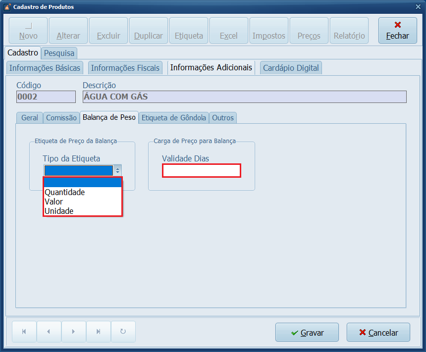
Task: Cancel editing with Cancelar button
Action: pyautogui.click(x=378, y=333)
